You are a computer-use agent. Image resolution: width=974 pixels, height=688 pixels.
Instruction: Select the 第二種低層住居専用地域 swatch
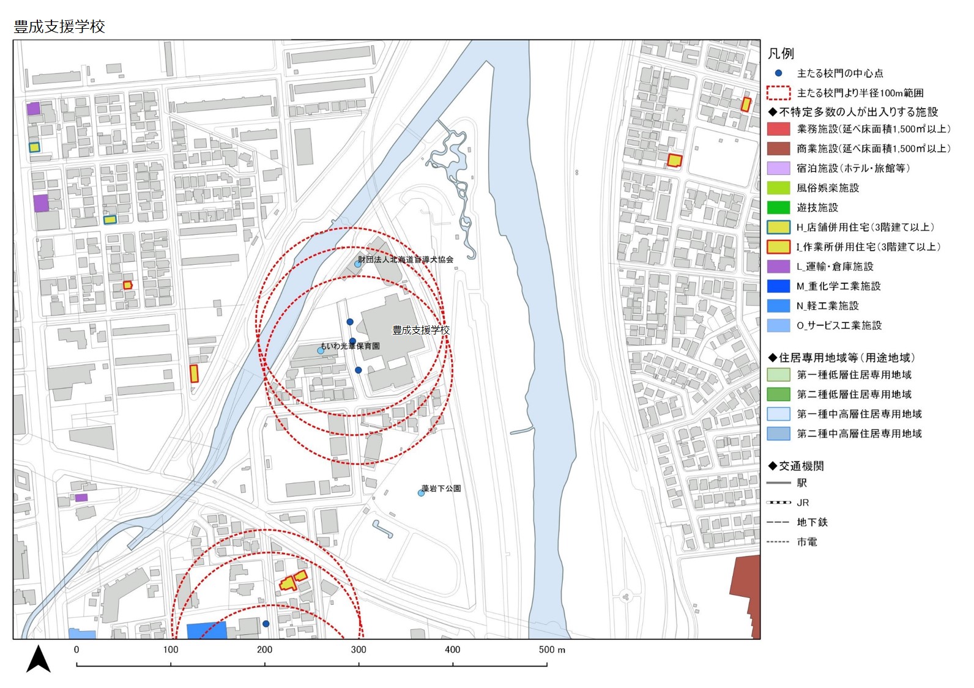[778, 394]
